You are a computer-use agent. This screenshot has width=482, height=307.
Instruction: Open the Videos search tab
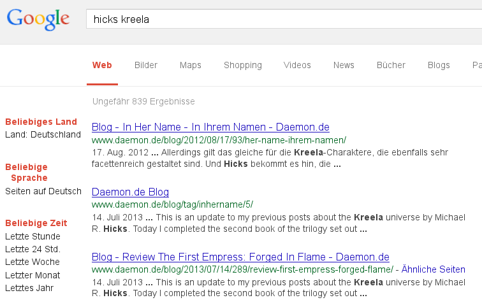tap(297, 65)
